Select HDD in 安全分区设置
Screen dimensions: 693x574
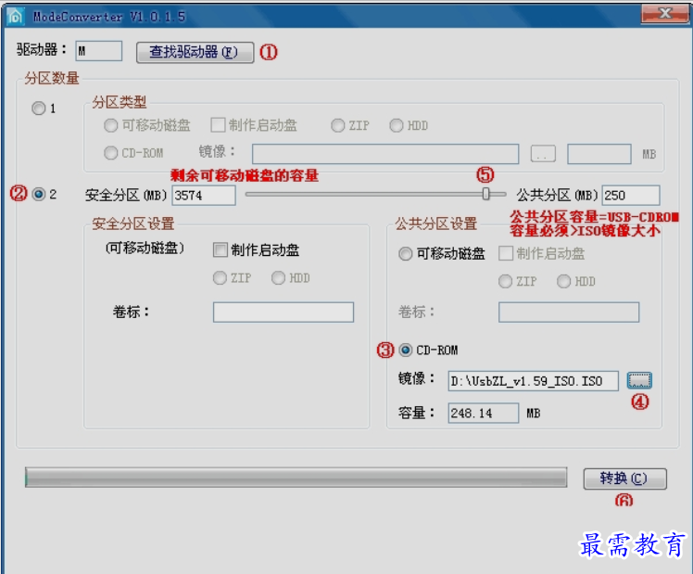278,277
